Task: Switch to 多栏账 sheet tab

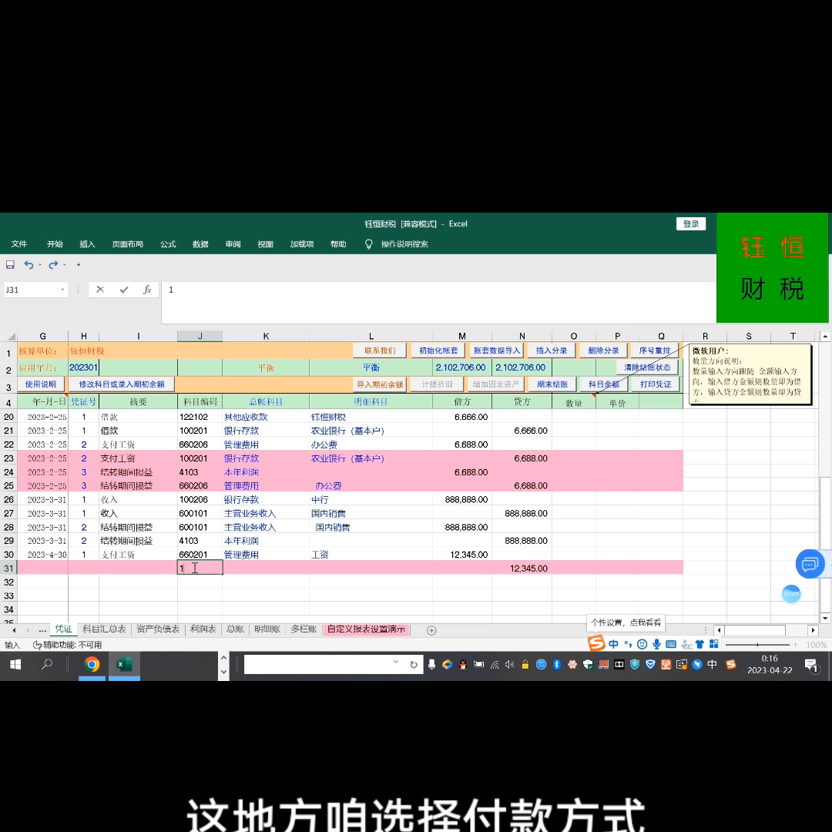Action: click(x=304, y=629)
